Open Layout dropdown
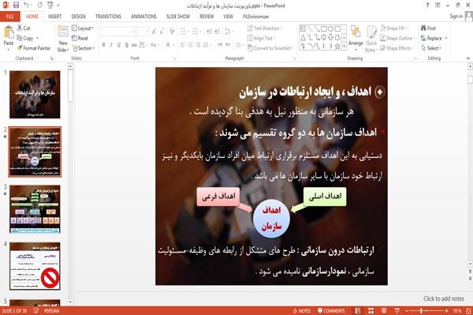 pos(83,28)
